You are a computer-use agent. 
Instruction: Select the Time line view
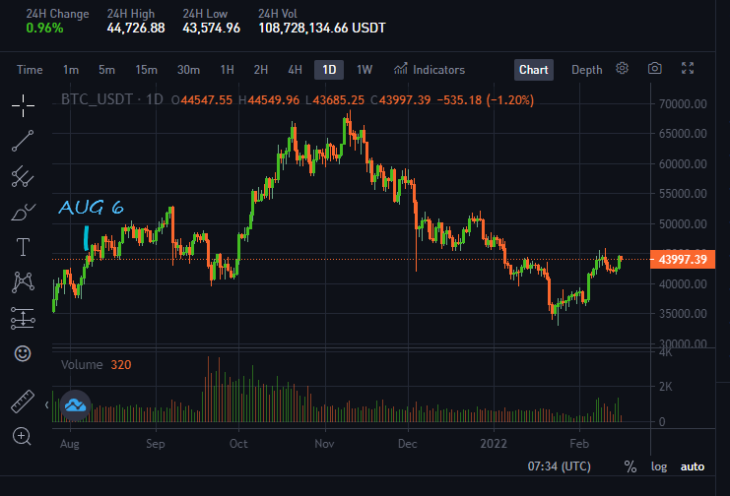click(x=30, y=70)
